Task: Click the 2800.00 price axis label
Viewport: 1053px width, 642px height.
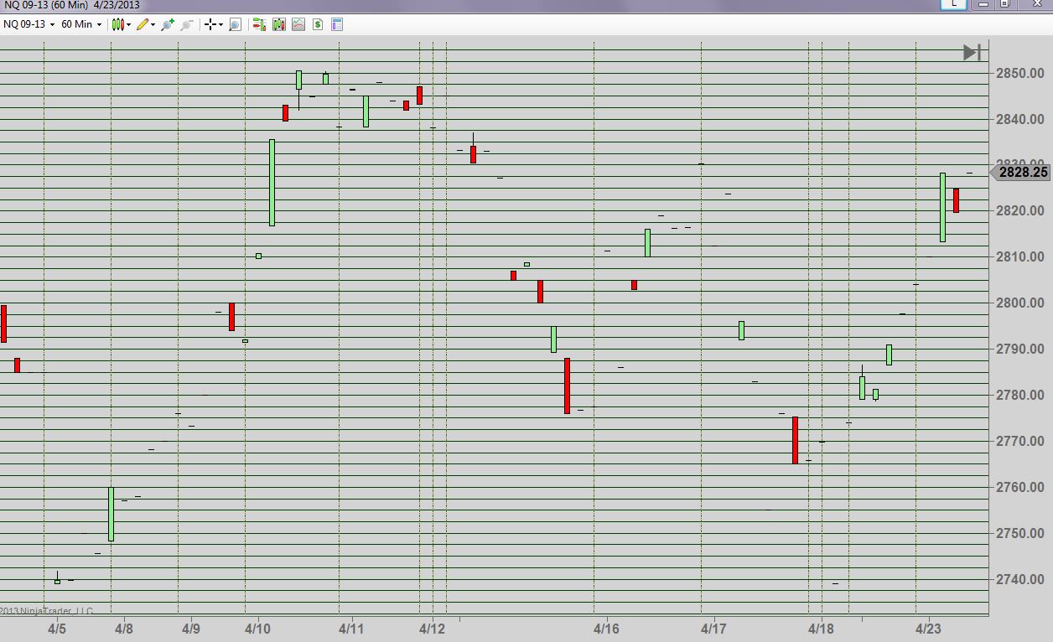Action: (x=1020, y=303)
